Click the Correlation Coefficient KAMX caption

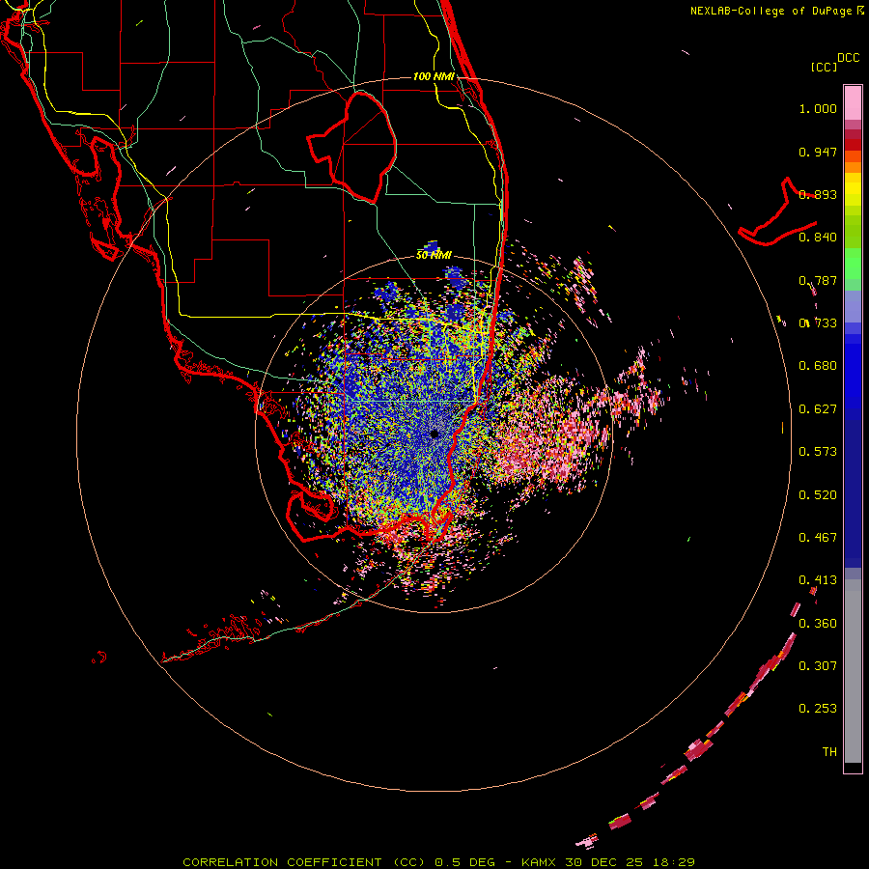pyautogui.click(x=438, y=862)
